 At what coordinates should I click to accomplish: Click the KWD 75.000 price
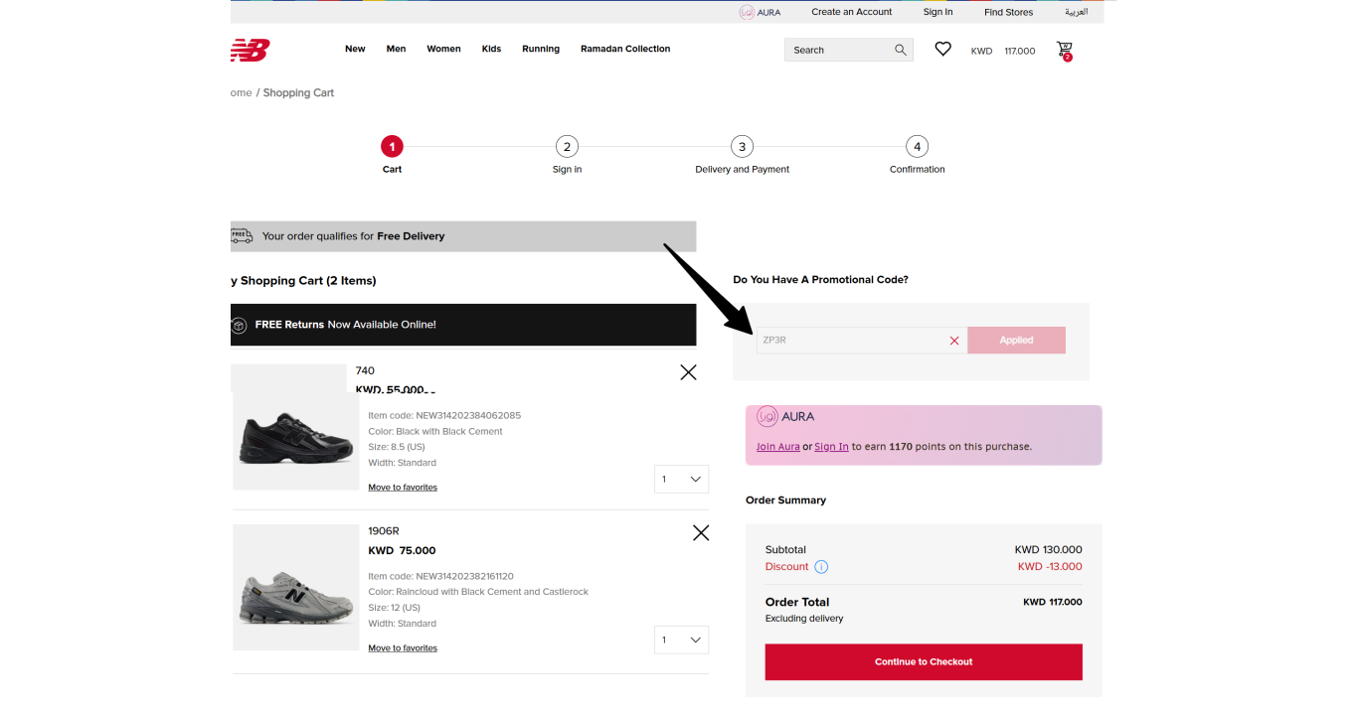coord(402,550)
